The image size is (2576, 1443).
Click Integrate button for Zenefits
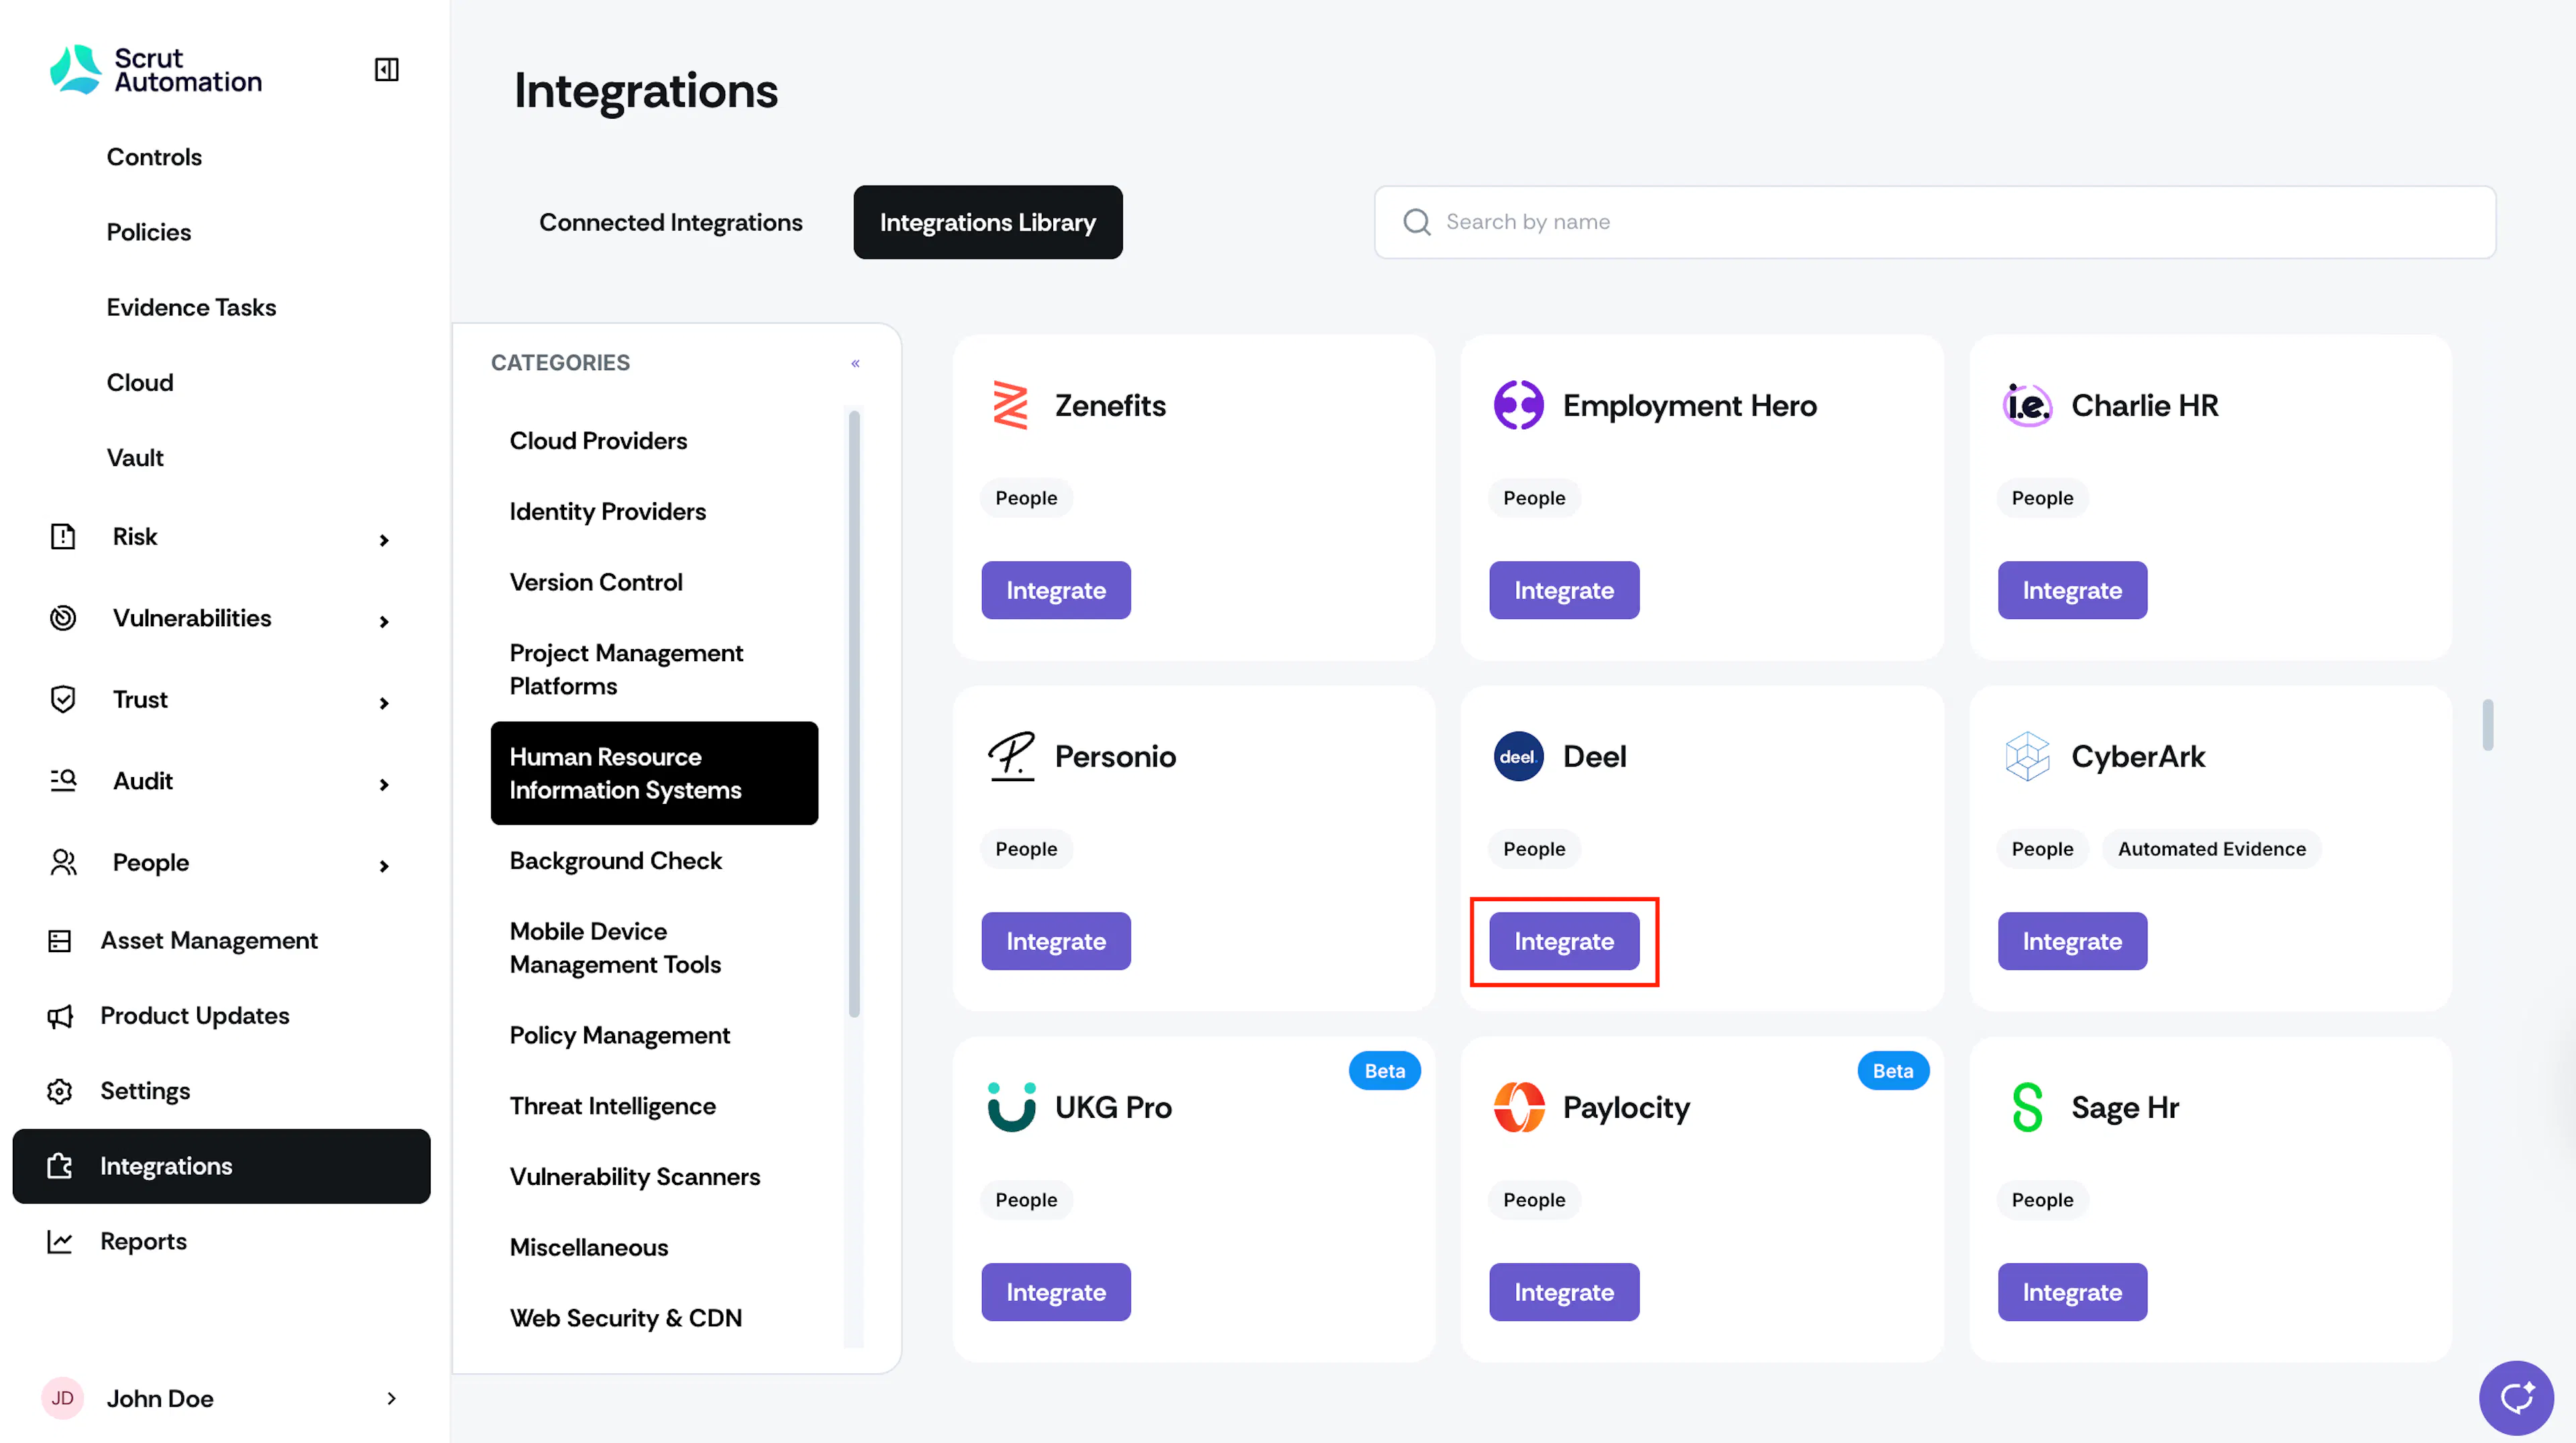click(1055, 589)
